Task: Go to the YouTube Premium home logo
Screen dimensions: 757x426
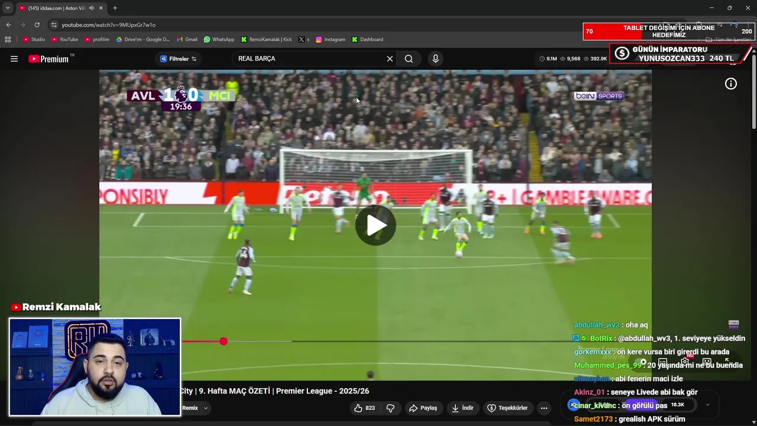Action: 48,59
